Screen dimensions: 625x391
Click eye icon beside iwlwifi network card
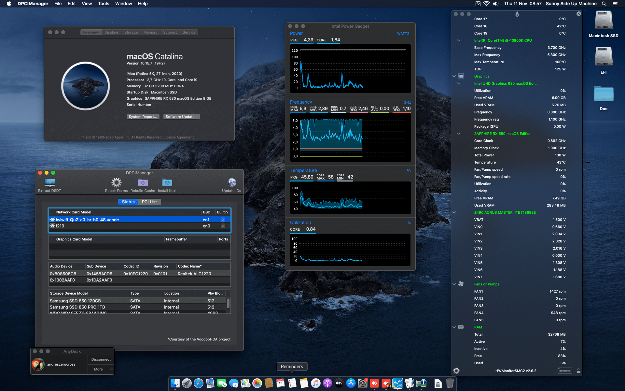point(52,220)
